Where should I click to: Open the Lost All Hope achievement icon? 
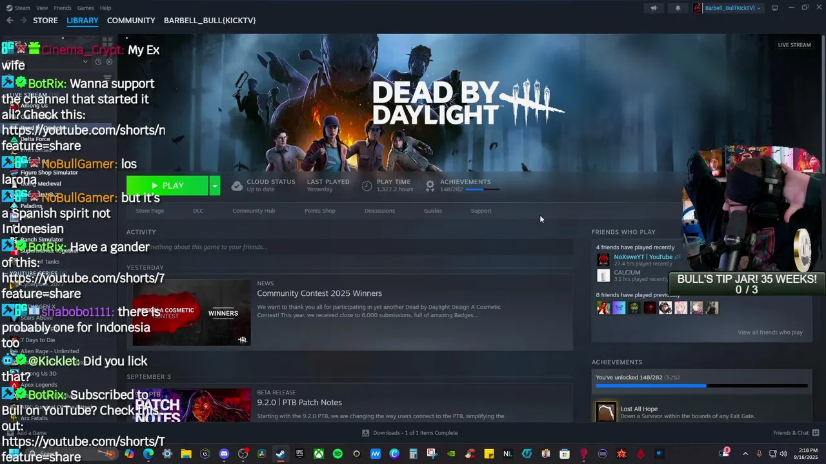point(606,412)
